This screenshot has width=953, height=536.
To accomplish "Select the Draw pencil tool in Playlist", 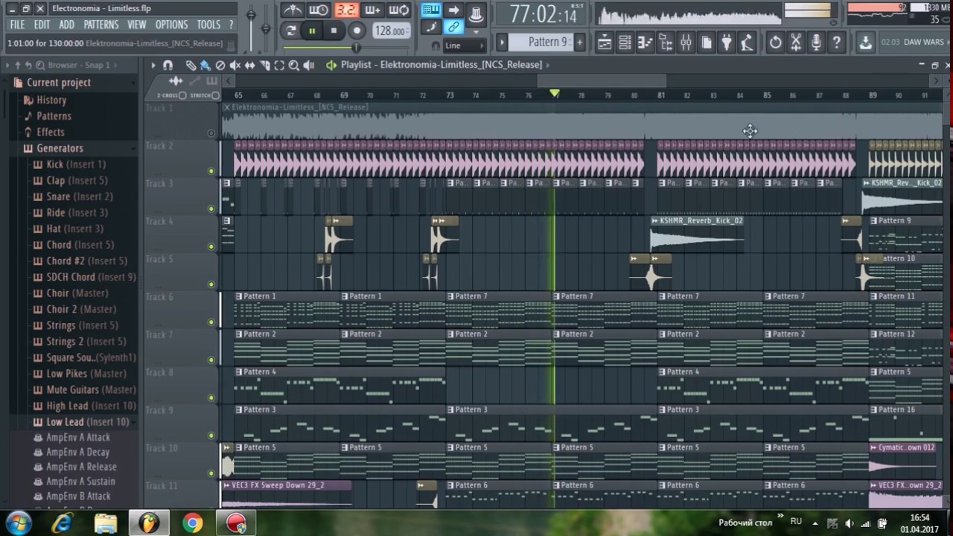I will tap(191, 66).
